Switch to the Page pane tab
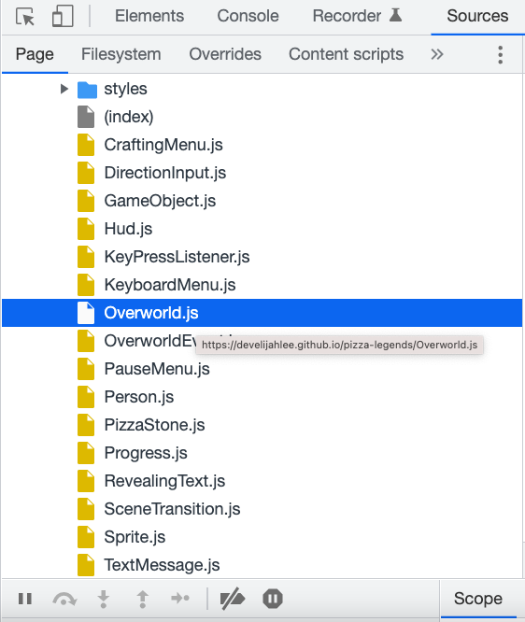Screen dimensions: 525x622 point(35,54)
